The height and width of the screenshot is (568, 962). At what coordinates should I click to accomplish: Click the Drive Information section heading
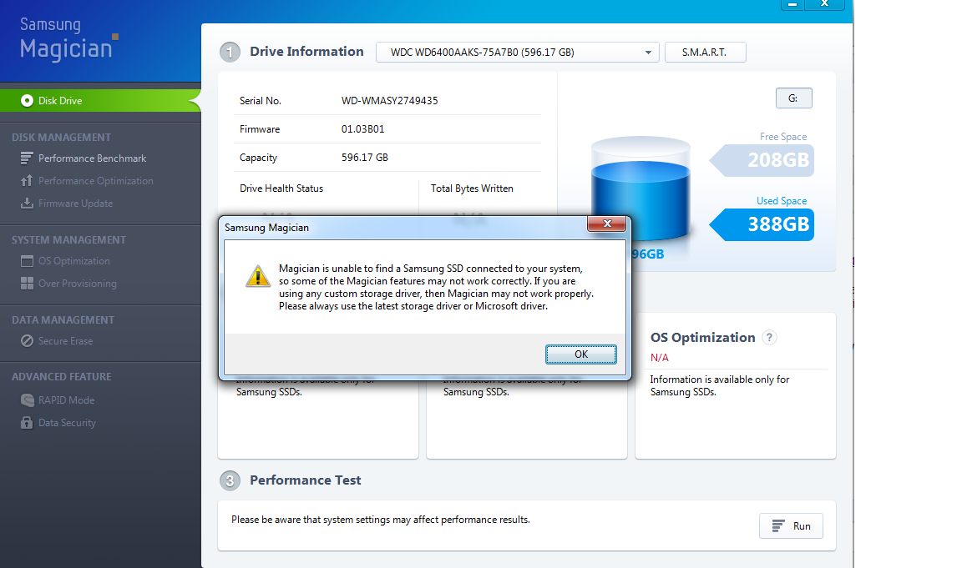[306, 52]
